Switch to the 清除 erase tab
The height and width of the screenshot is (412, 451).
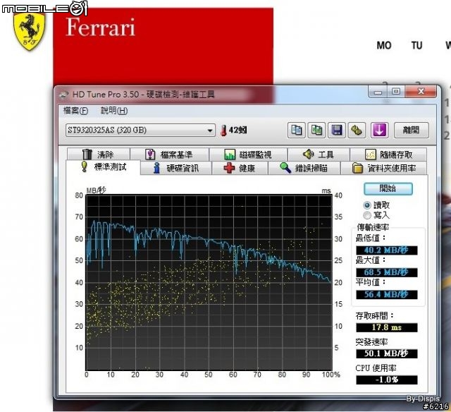tap(99, 154)
